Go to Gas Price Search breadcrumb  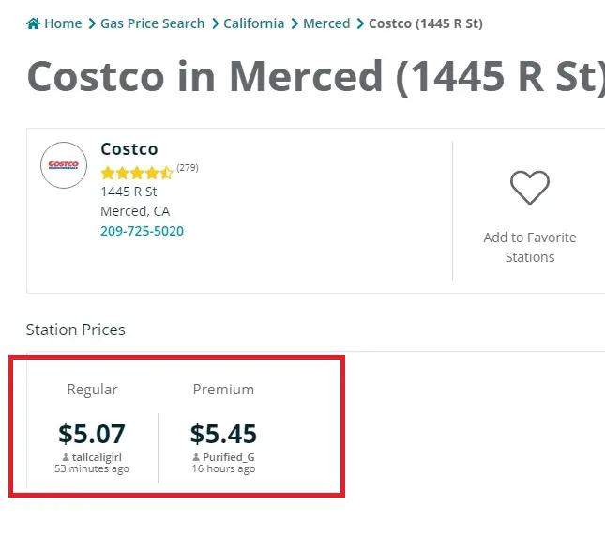(152, 23)
